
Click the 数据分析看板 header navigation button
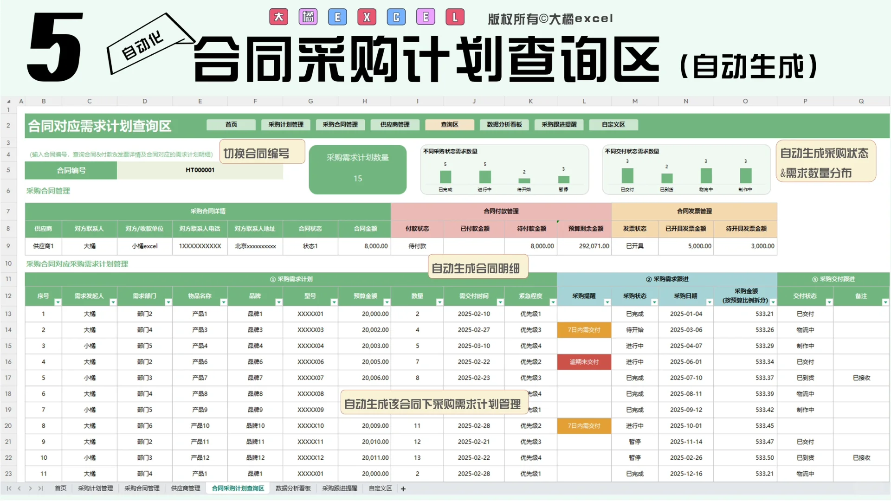click(504, 125)
